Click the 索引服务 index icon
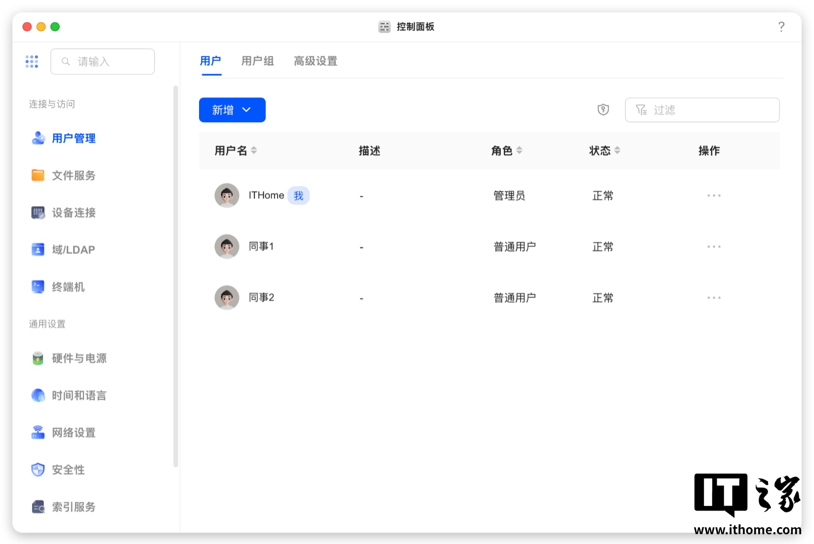This screenshot has width=814, height=544. [38, 507]
